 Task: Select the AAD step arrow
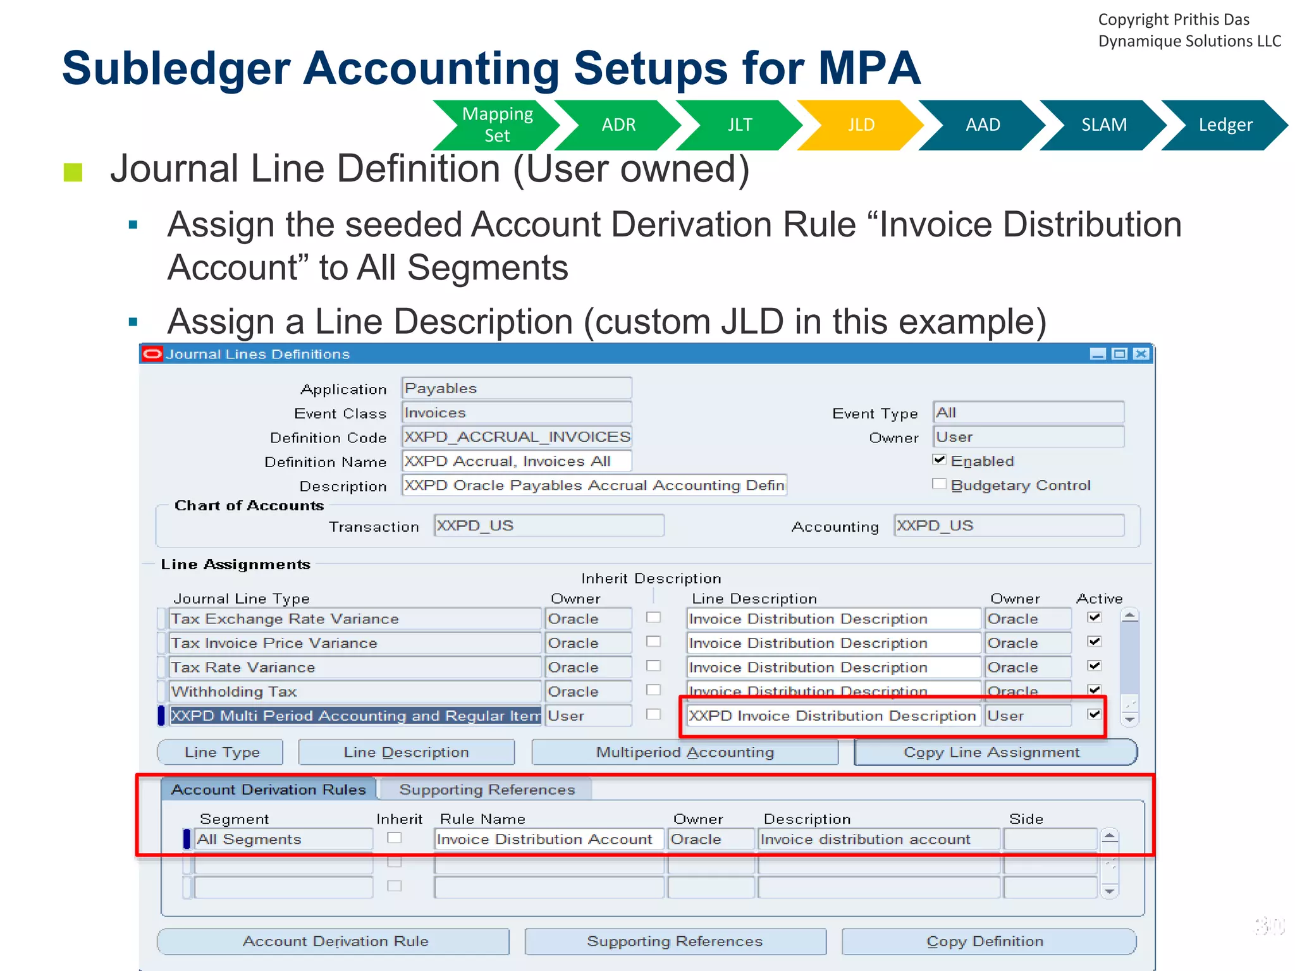click(983, 125)
